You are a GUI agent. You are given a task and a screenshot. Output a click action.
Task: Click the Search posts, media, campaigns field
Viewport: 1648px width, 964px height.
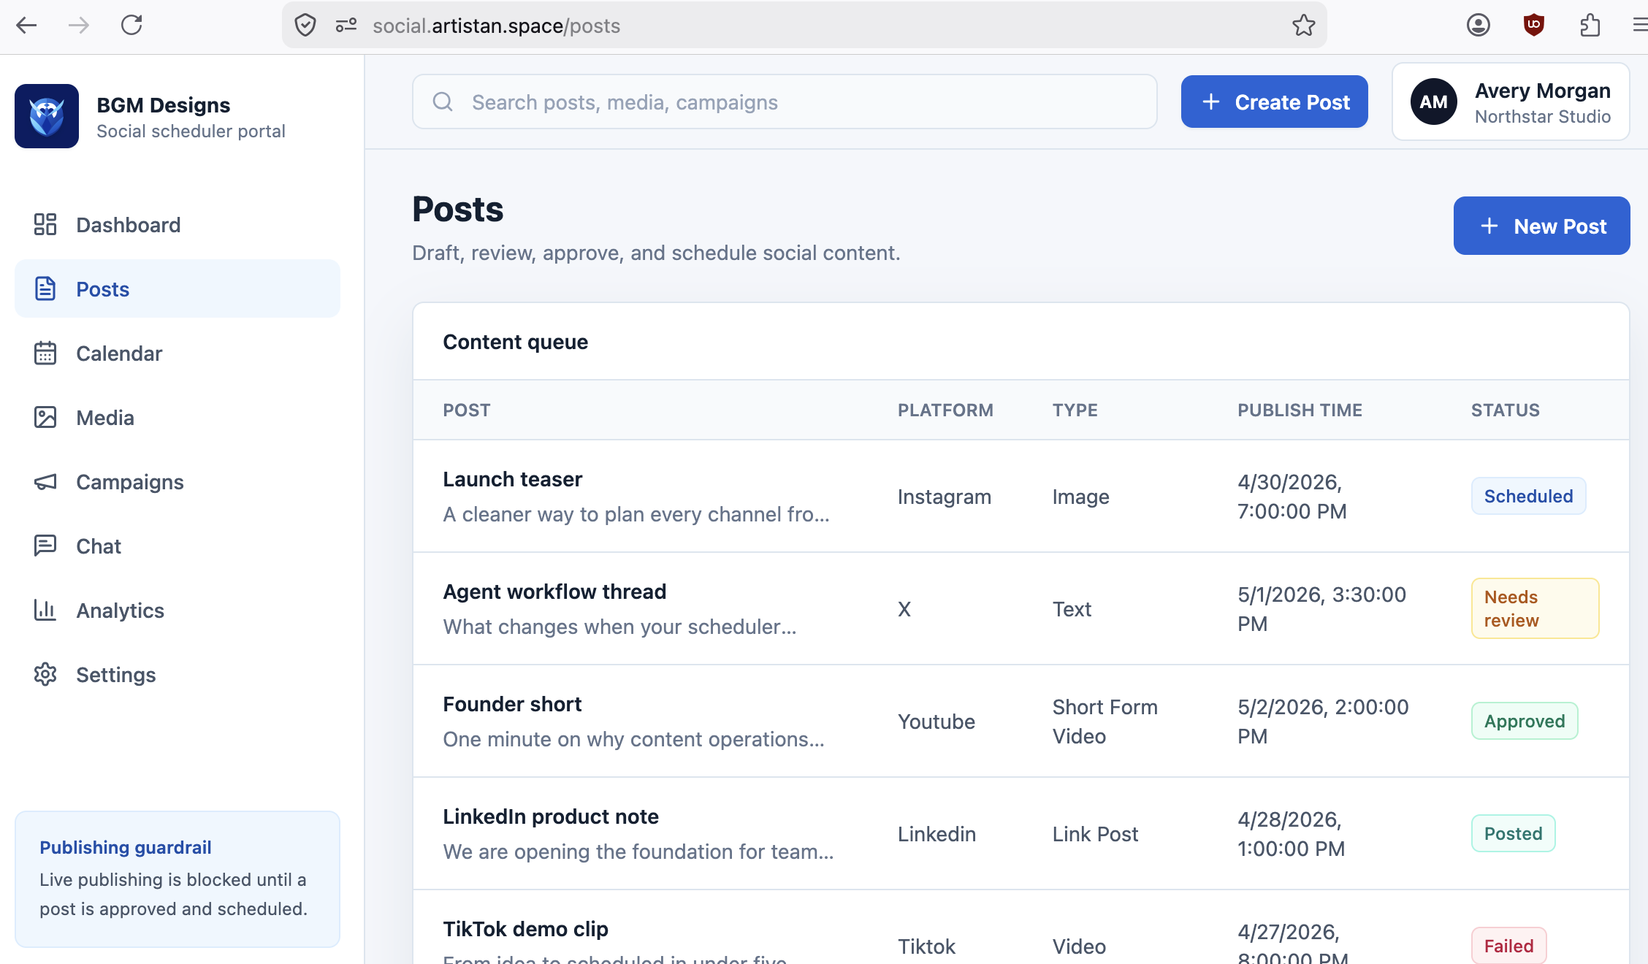785,102
